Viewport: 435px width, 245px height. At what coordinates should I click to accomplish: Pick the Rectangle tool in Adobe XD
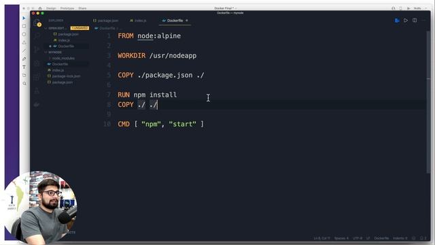tap(24, 26)
